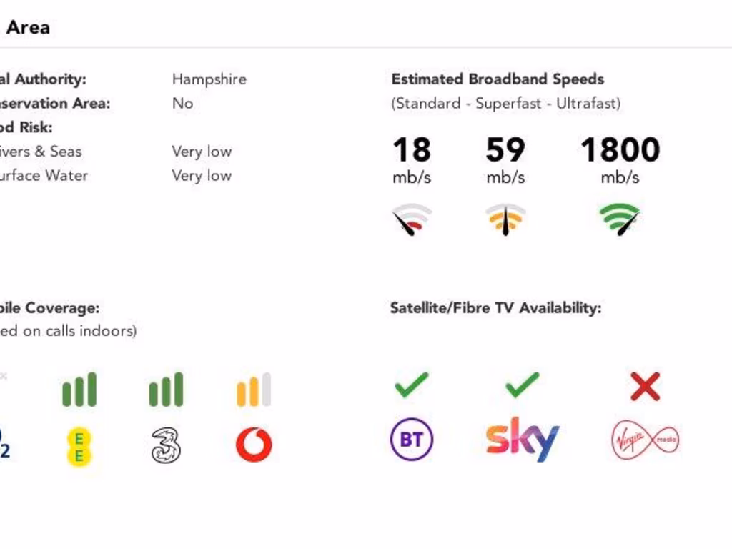732x549 pixels.
Task: Click the Vodafone logo icon
Action: pos(254,445)
